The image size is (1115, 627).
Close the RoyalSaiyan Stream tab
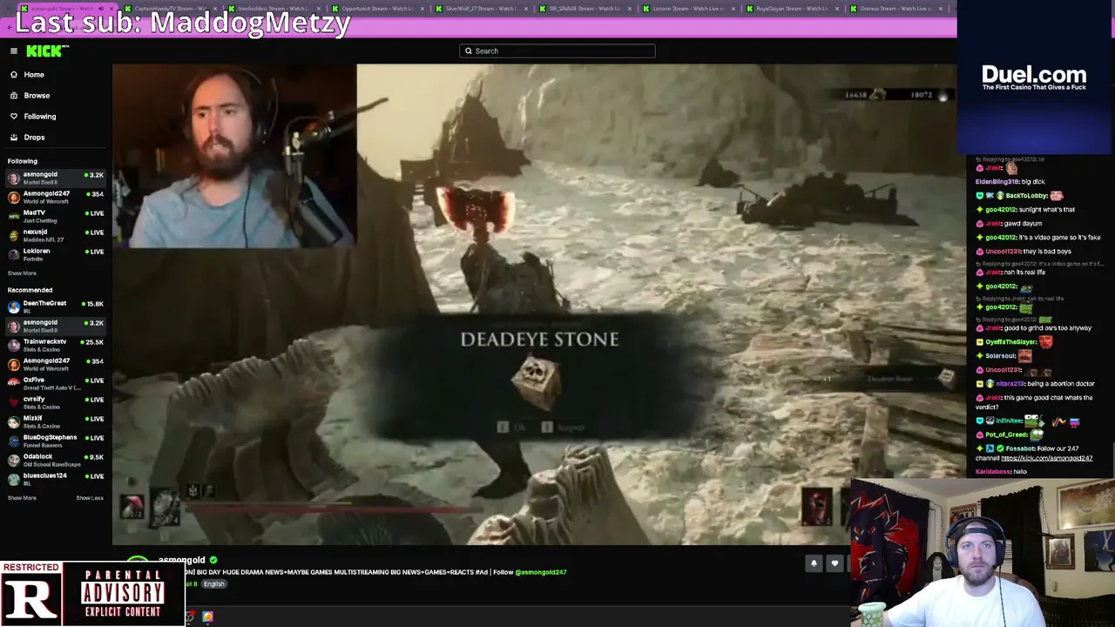(x=837, y=9)
